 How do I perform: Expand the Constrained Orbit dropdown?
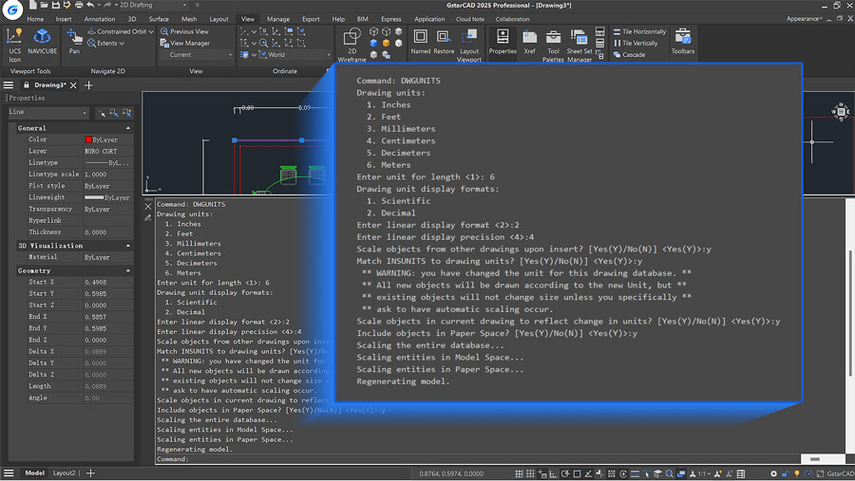click(151, 31)
